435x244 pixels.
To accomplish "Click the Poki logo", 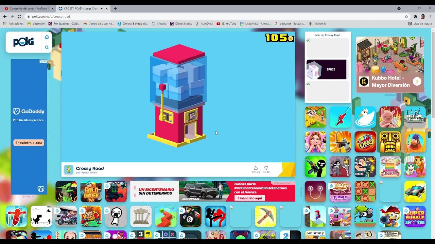I will coord(23,42).
